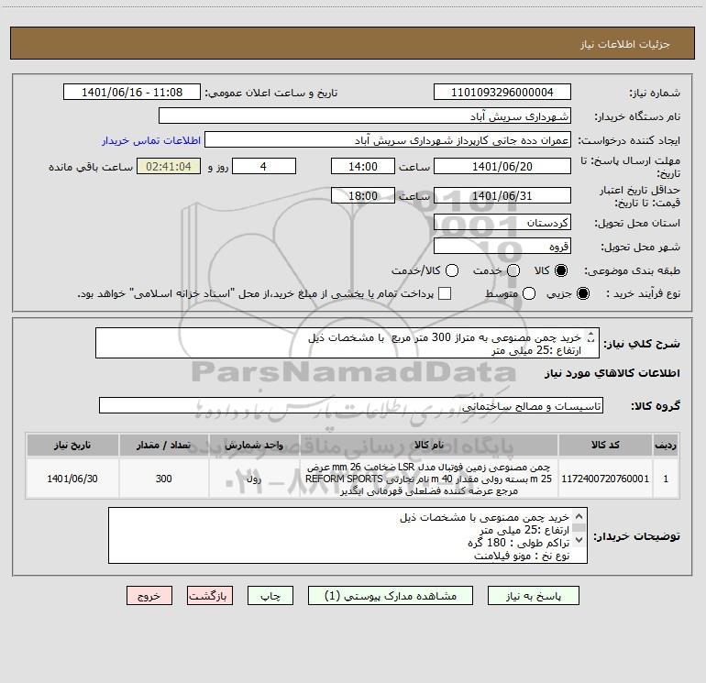Click the artificial grass product name cell

click(429, 479)
